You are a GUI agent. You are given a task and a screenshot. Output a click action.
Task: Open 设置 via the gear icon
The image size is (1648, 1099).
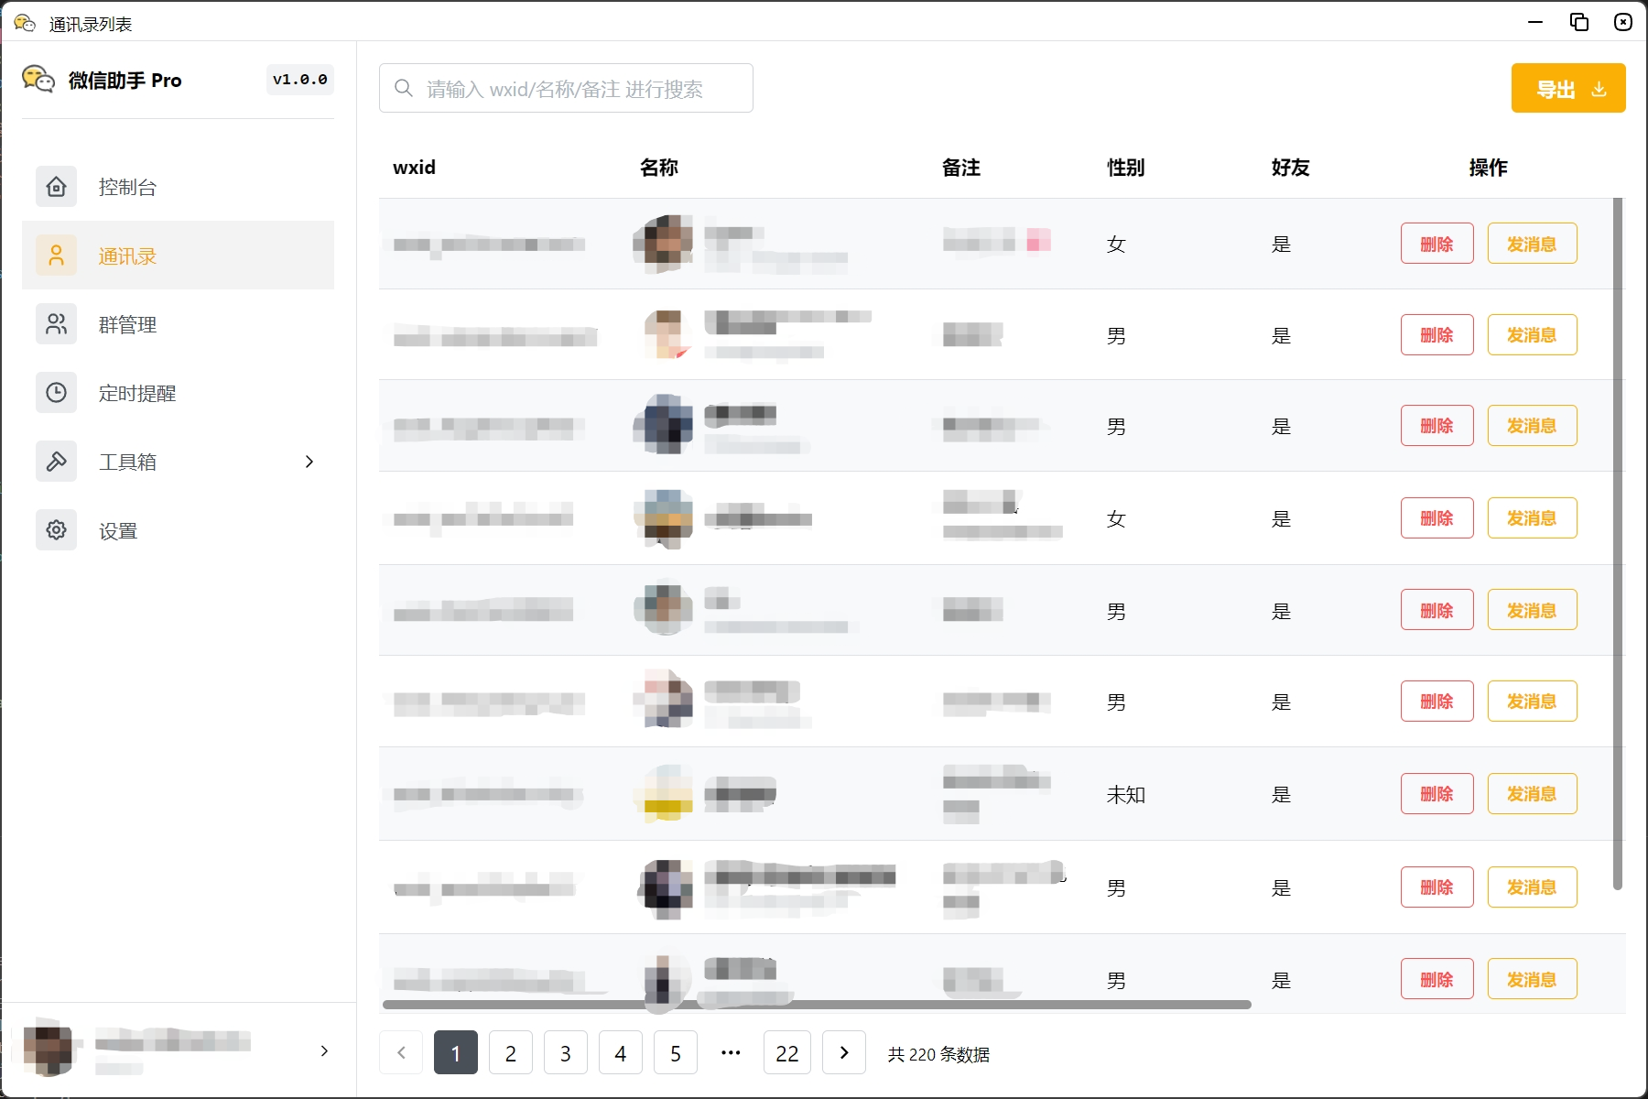point(56,530)
